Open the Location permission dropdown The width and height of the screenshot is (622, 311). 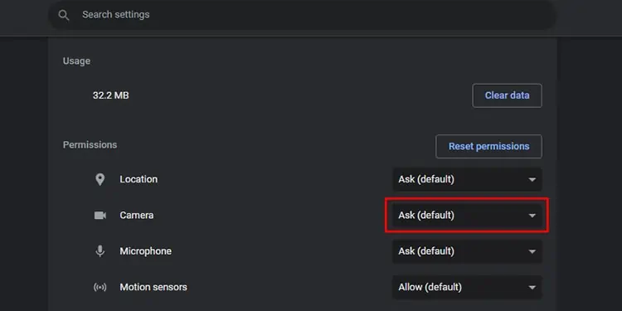click(467, 179)
